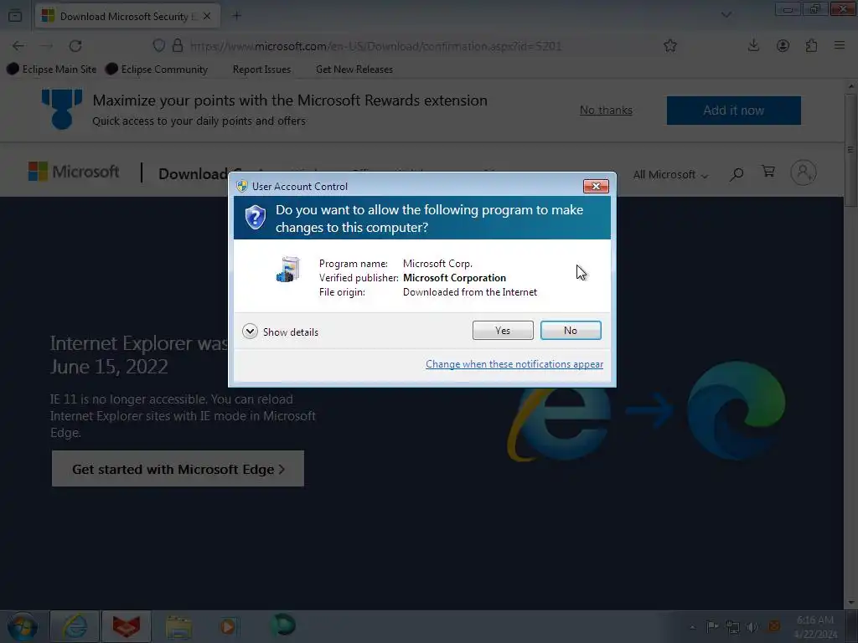The height and width of the screenshot is (643, 858).
Task: Click the sign in account avatar
Action: pos(804,172)
